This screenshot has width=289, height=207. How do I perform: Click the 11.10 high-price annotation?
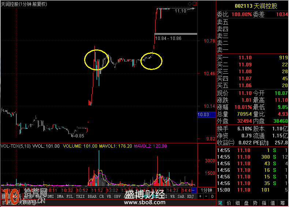pos(180,11)
